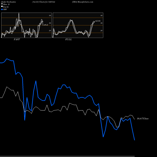Click the FULL chart label
The height and width of the screenshot is (157, 157).
coord(68,40)
